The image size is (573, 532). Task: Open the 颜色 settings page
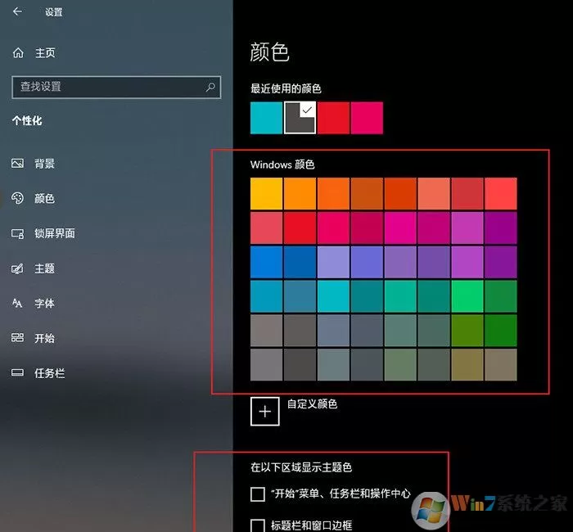34,198
